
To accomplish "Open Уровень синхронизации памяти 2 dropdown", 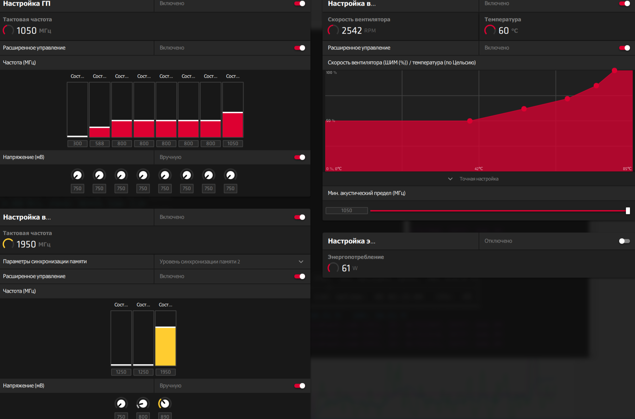I will (232, 261).
